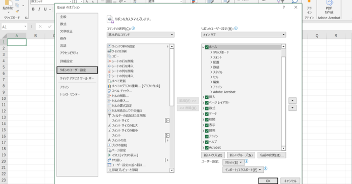Uncheck the データ tab checkbox
The image size is (352, 184).
207,114
